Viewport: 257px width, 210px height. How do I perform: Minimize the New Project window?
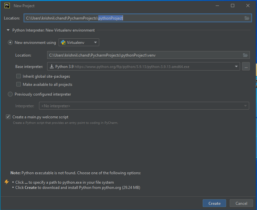217,6
